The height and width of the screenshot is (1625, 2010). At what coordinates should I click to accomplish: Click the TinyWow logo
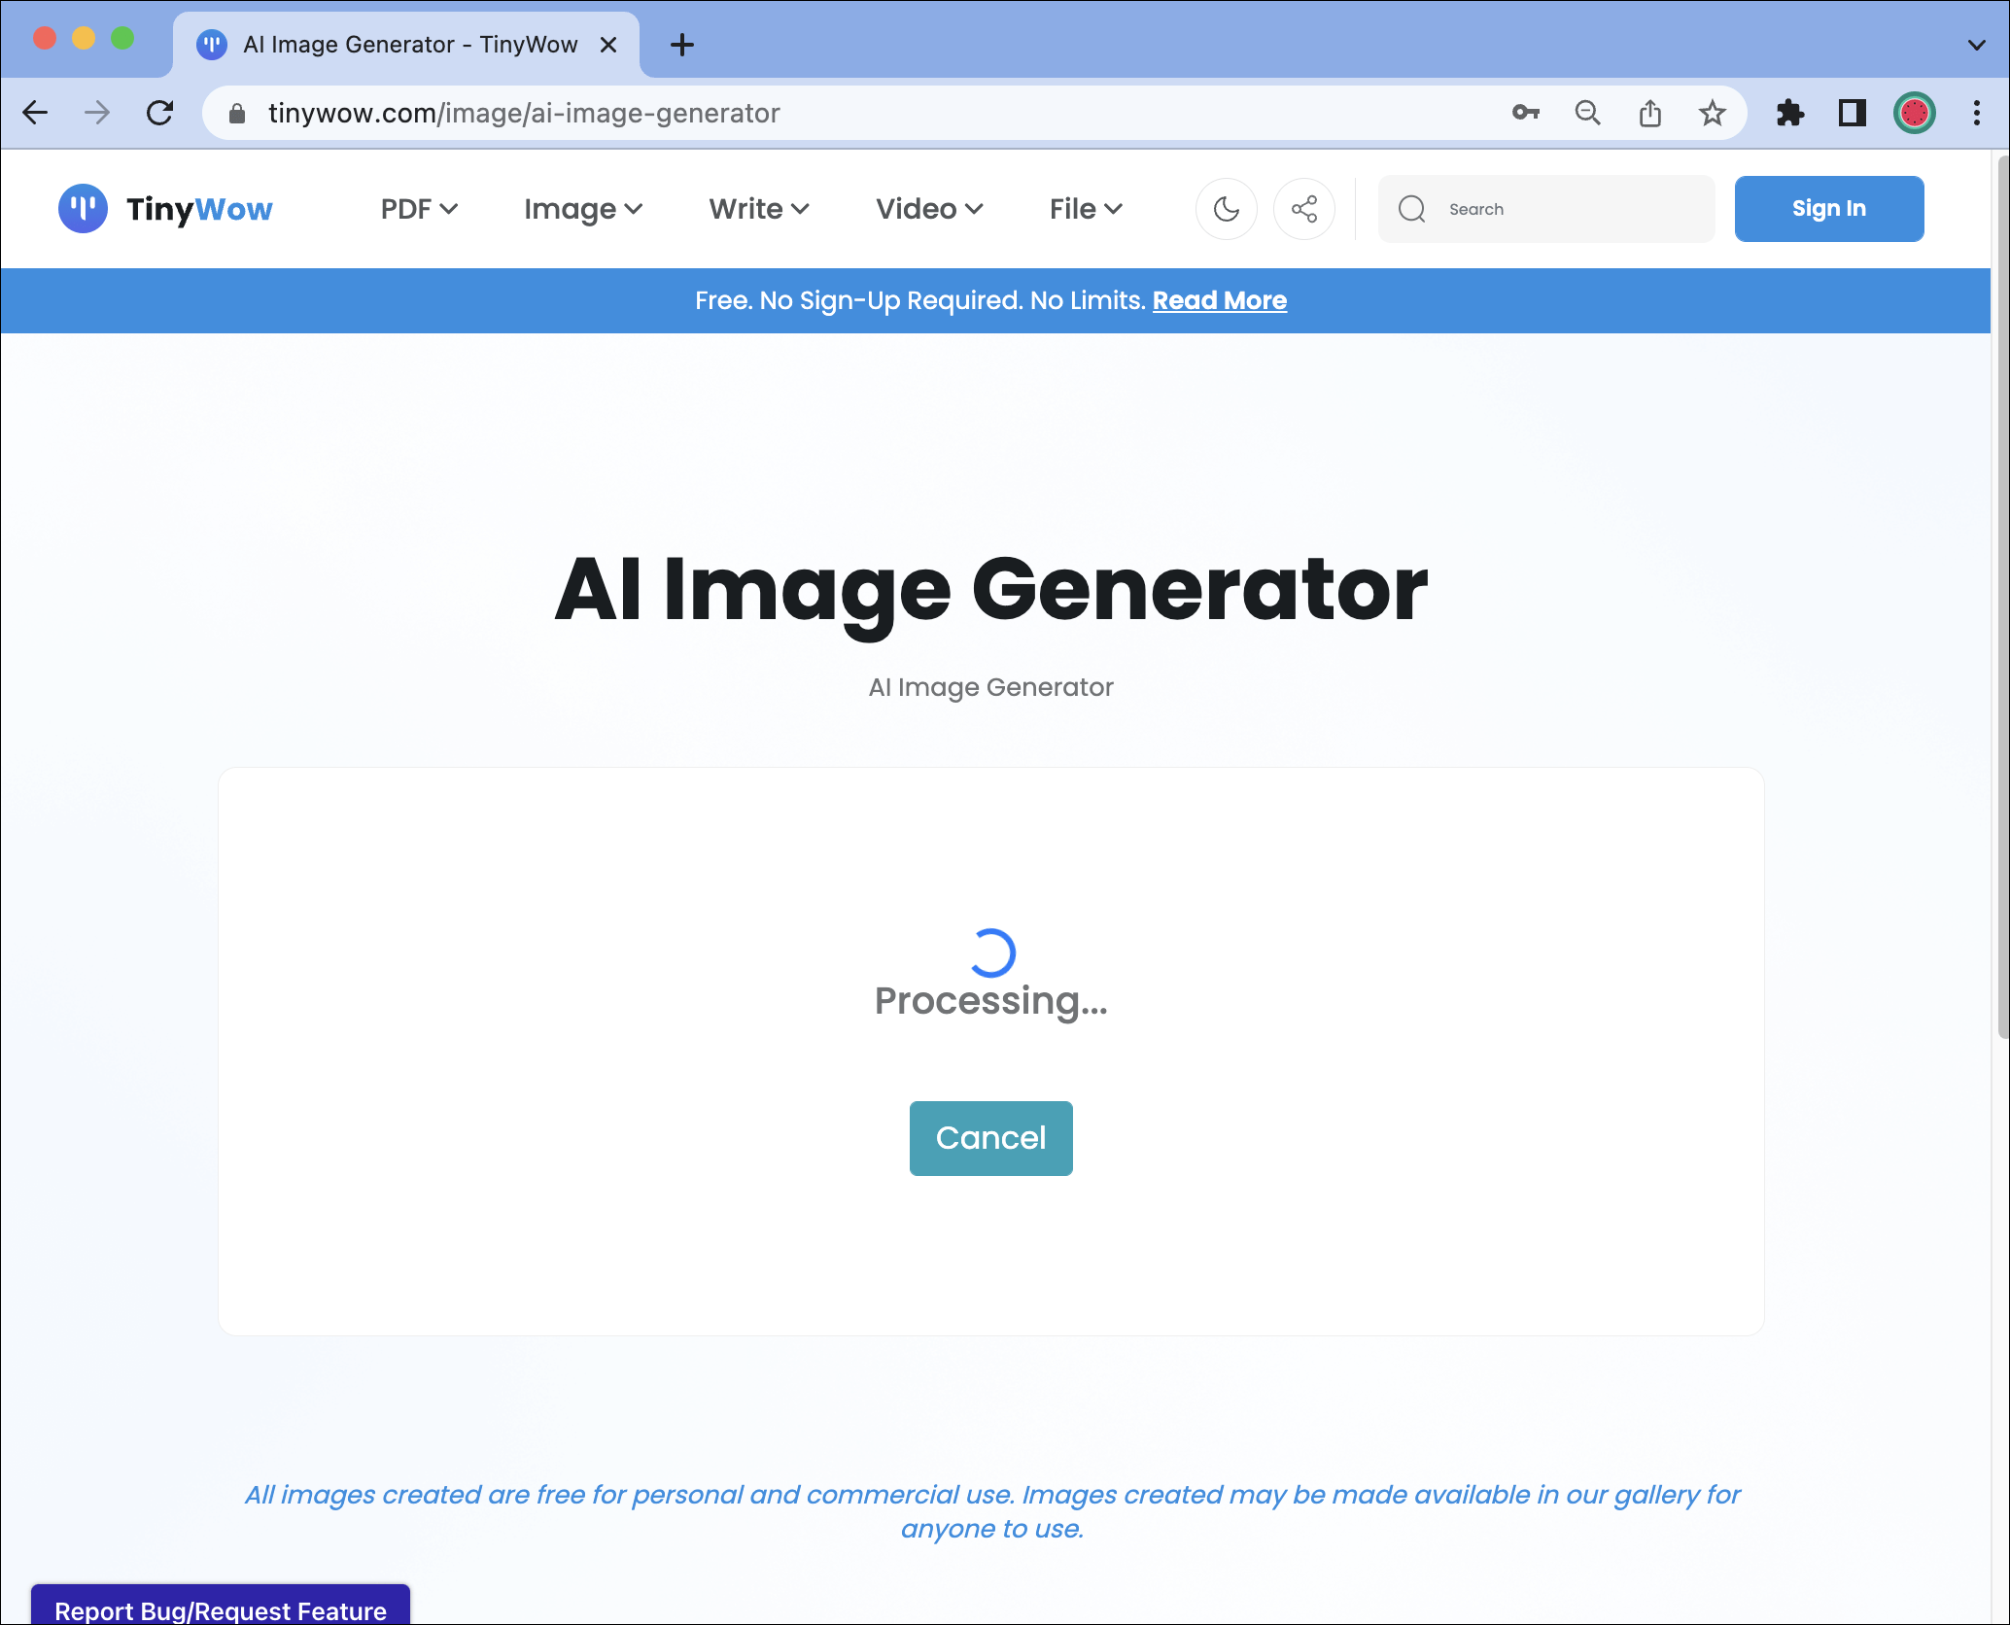(x=167, y=208)
